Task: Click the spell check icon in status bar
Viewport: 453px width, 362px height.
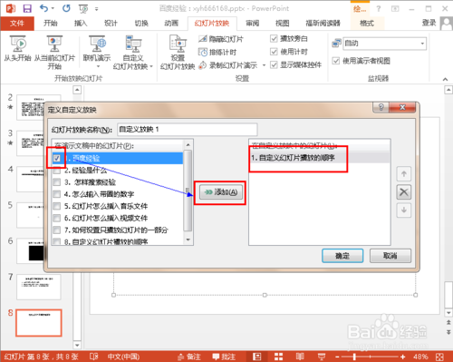Action: tap(93, 357)
